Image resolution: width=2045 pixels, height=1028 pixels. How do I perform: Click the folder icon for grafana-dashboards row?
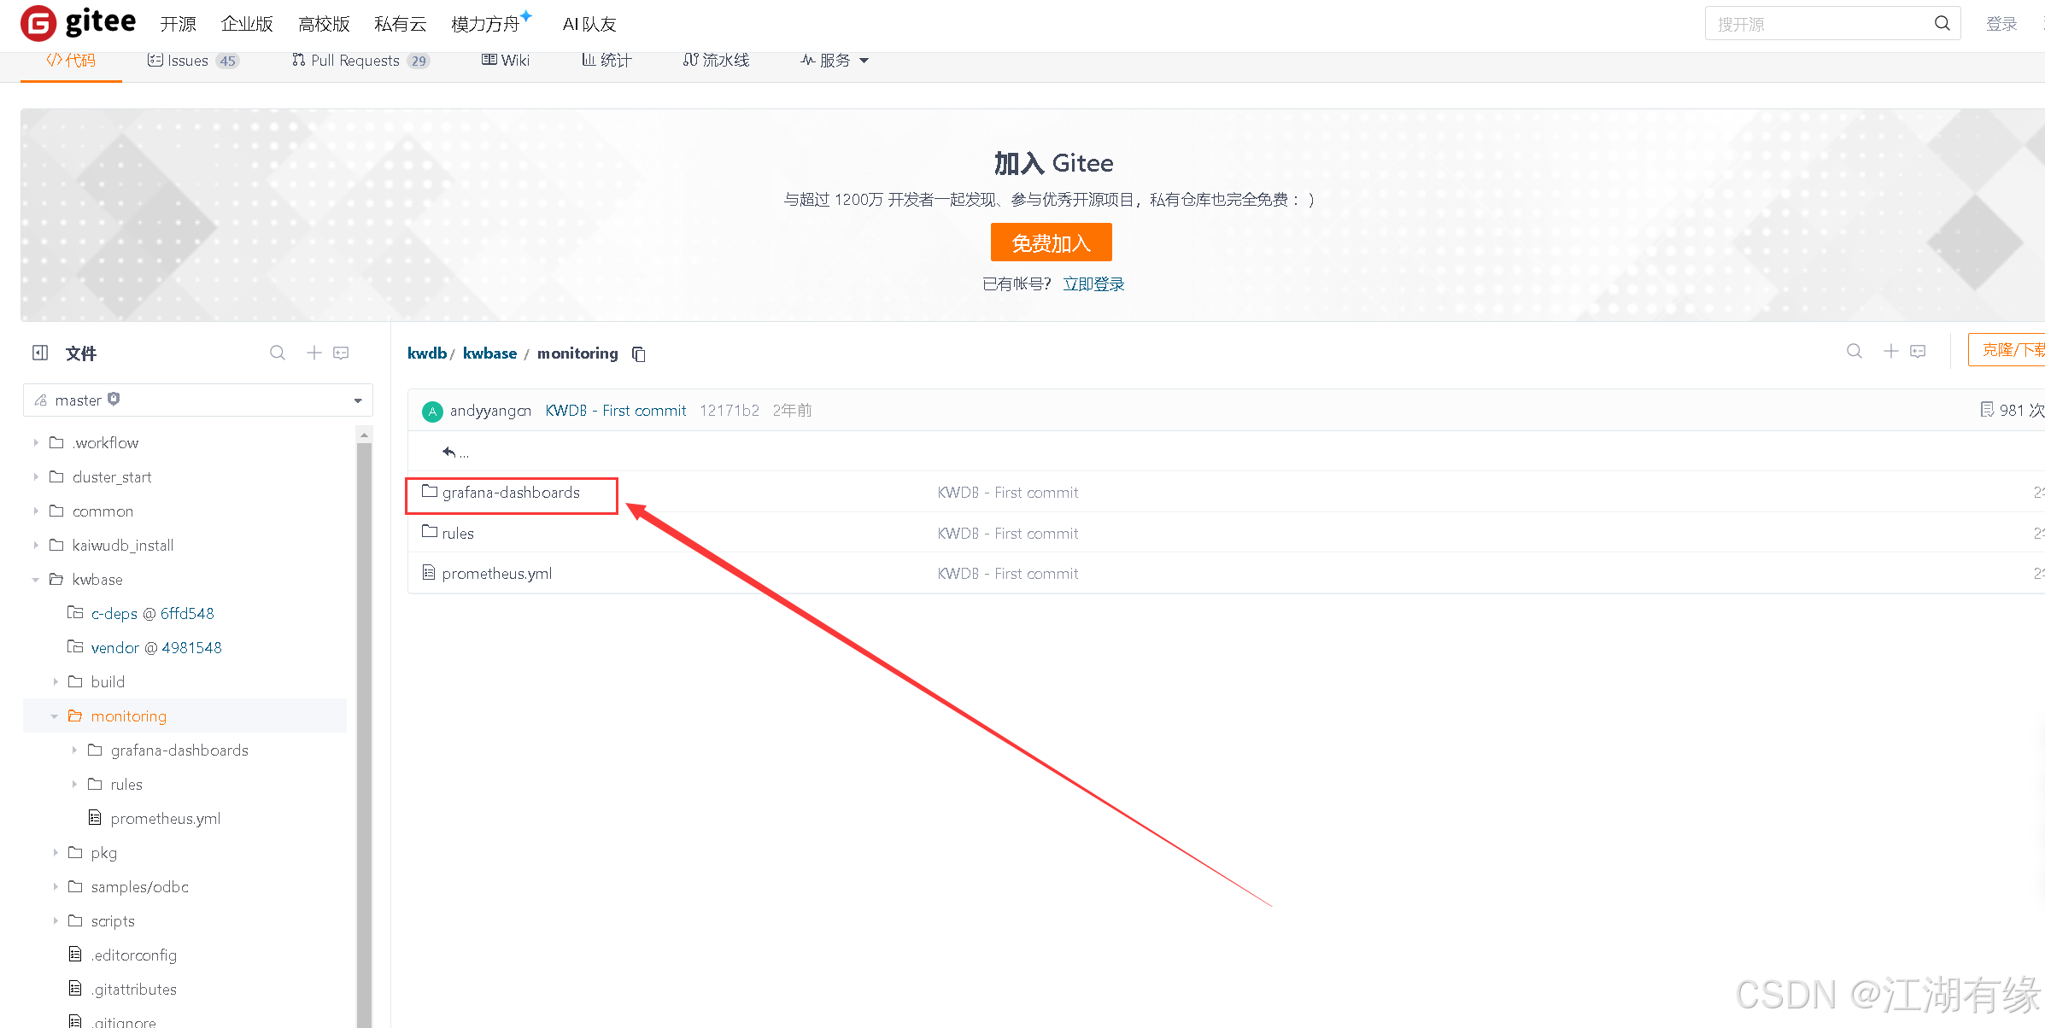coord(430,492)
